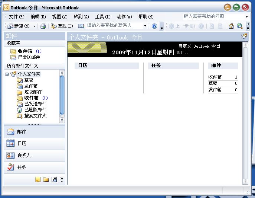Click the contact search input field
Screen dimensions: 255x198
tap(115, 26)
